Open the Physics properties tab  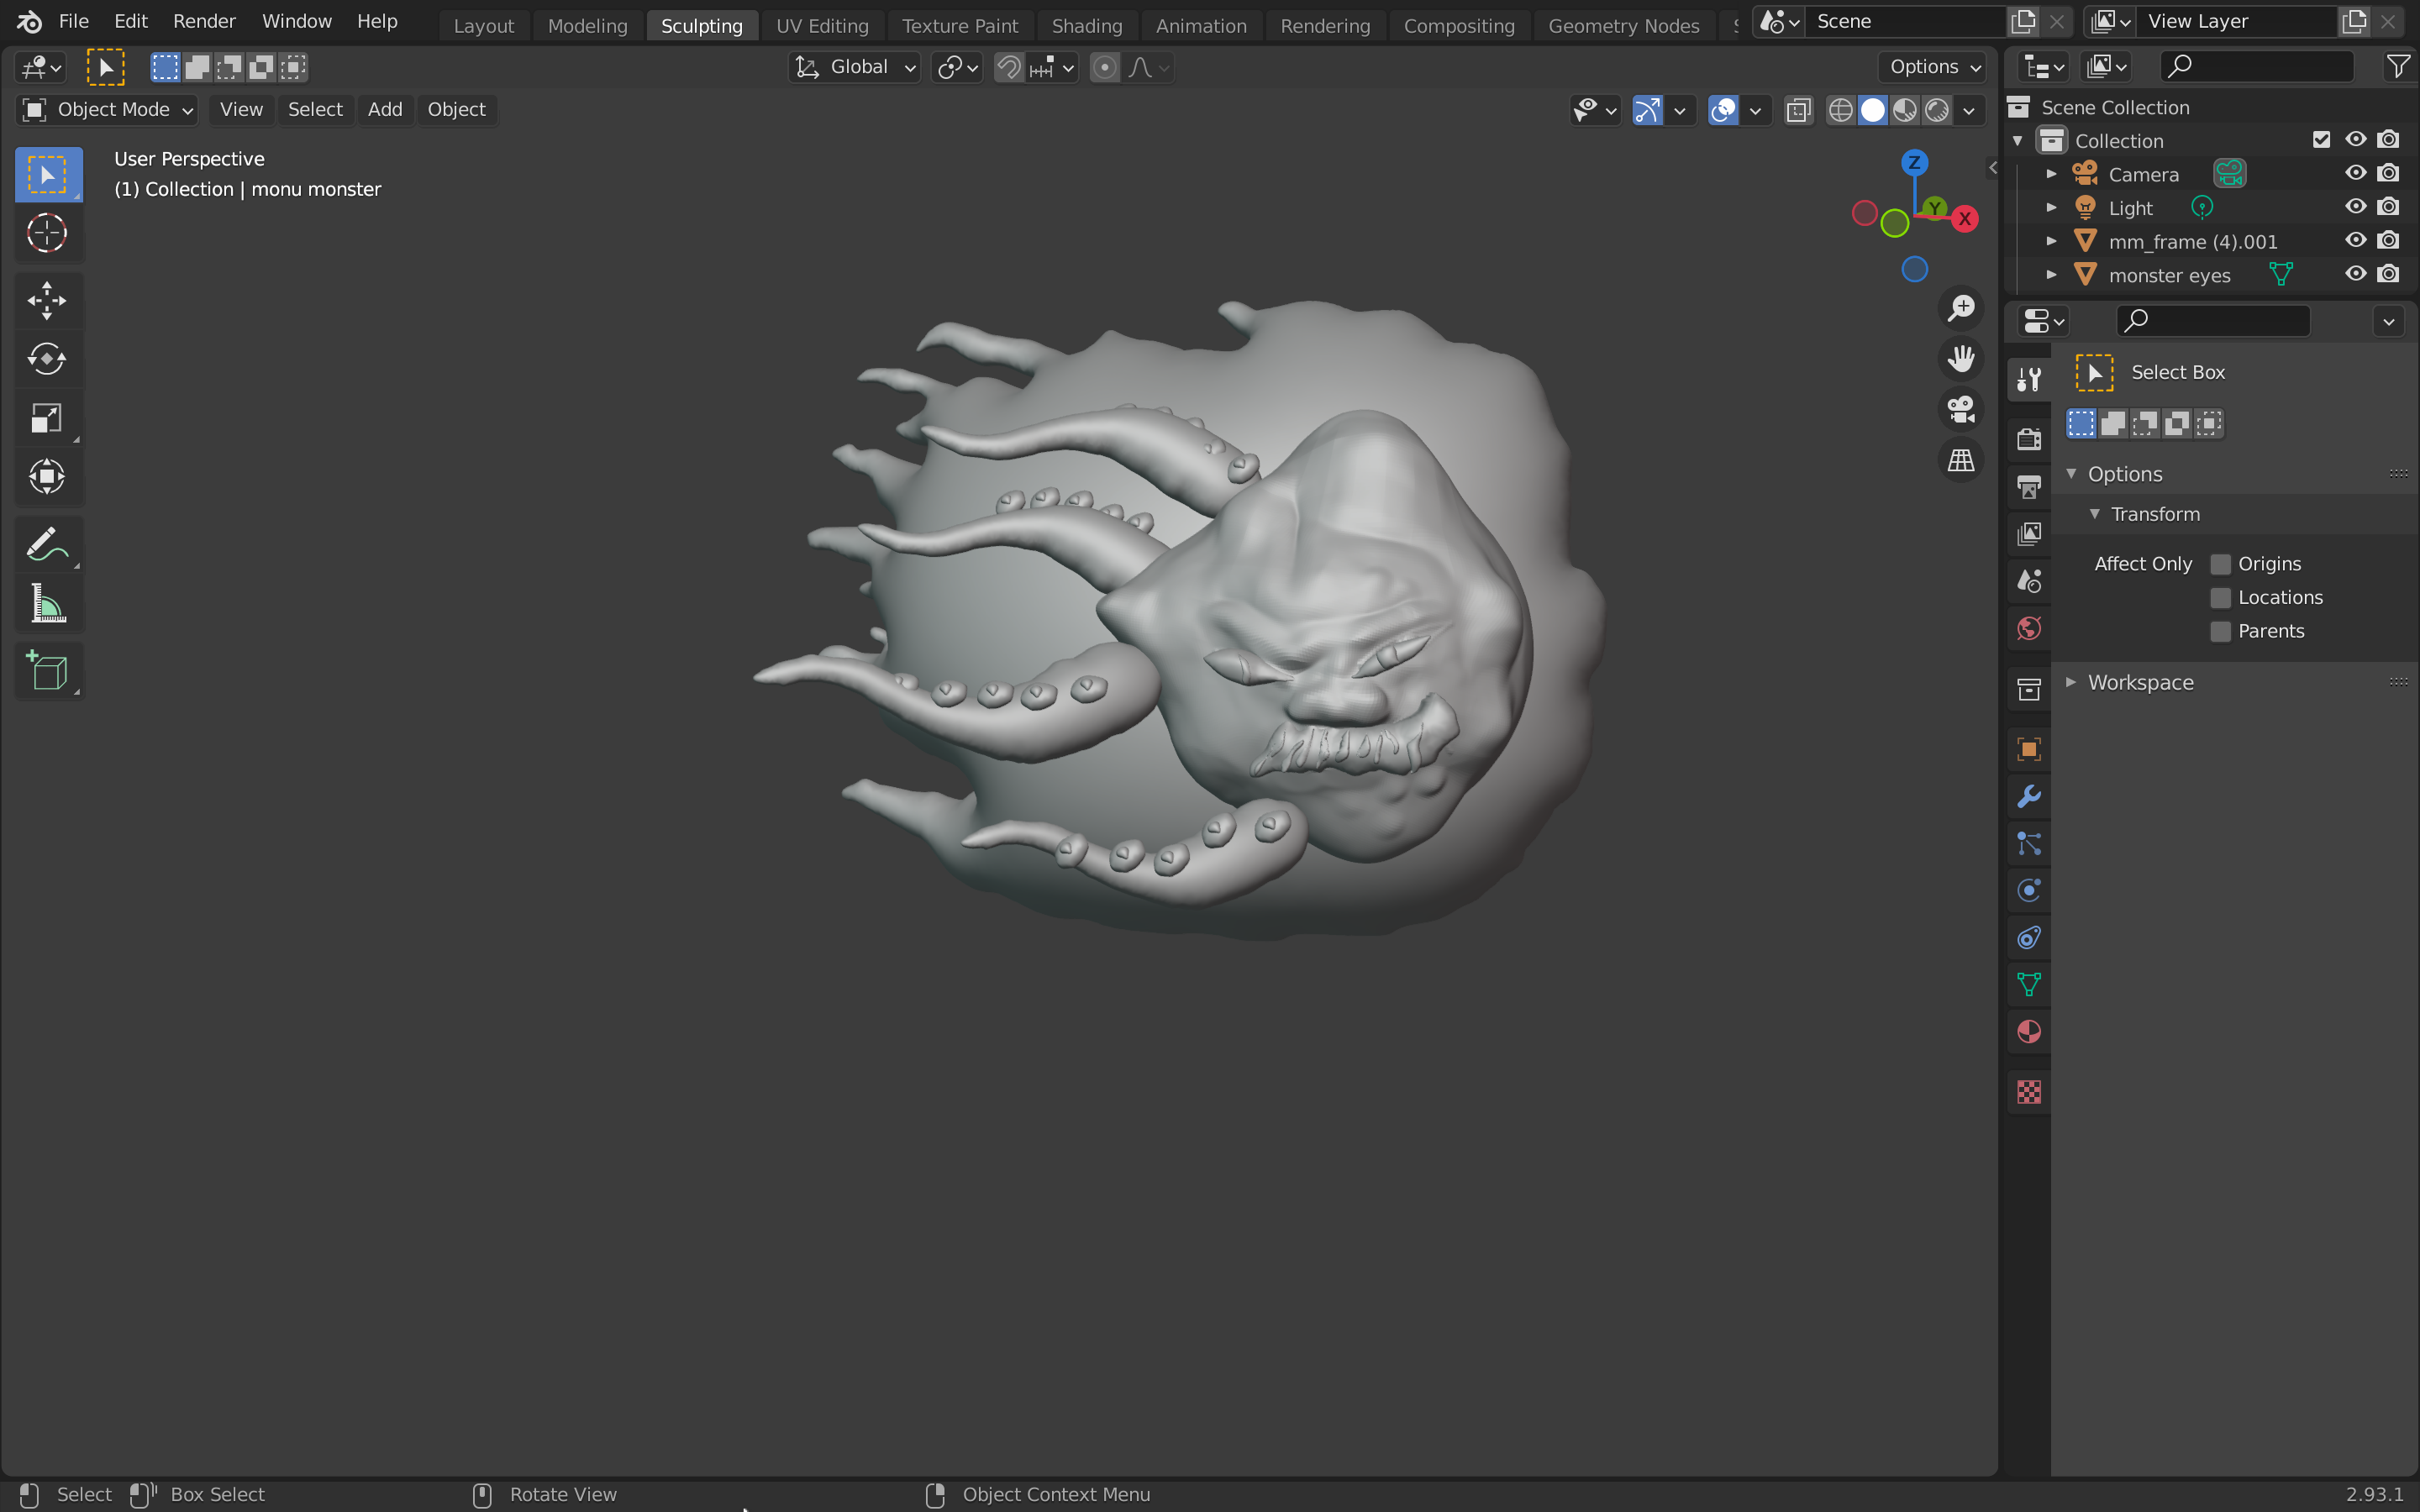click(x=2029, y=891)
